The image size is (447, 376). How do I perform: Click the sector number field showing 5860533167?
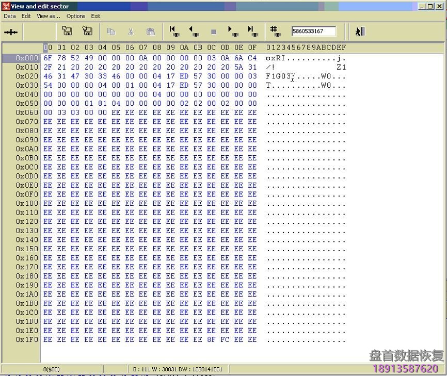[313, 31]
